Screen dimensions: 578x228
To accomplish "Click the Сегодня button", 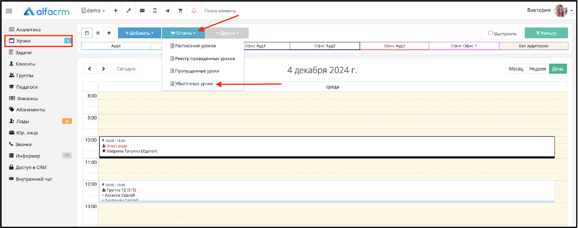I will click(x=126, y=69).
